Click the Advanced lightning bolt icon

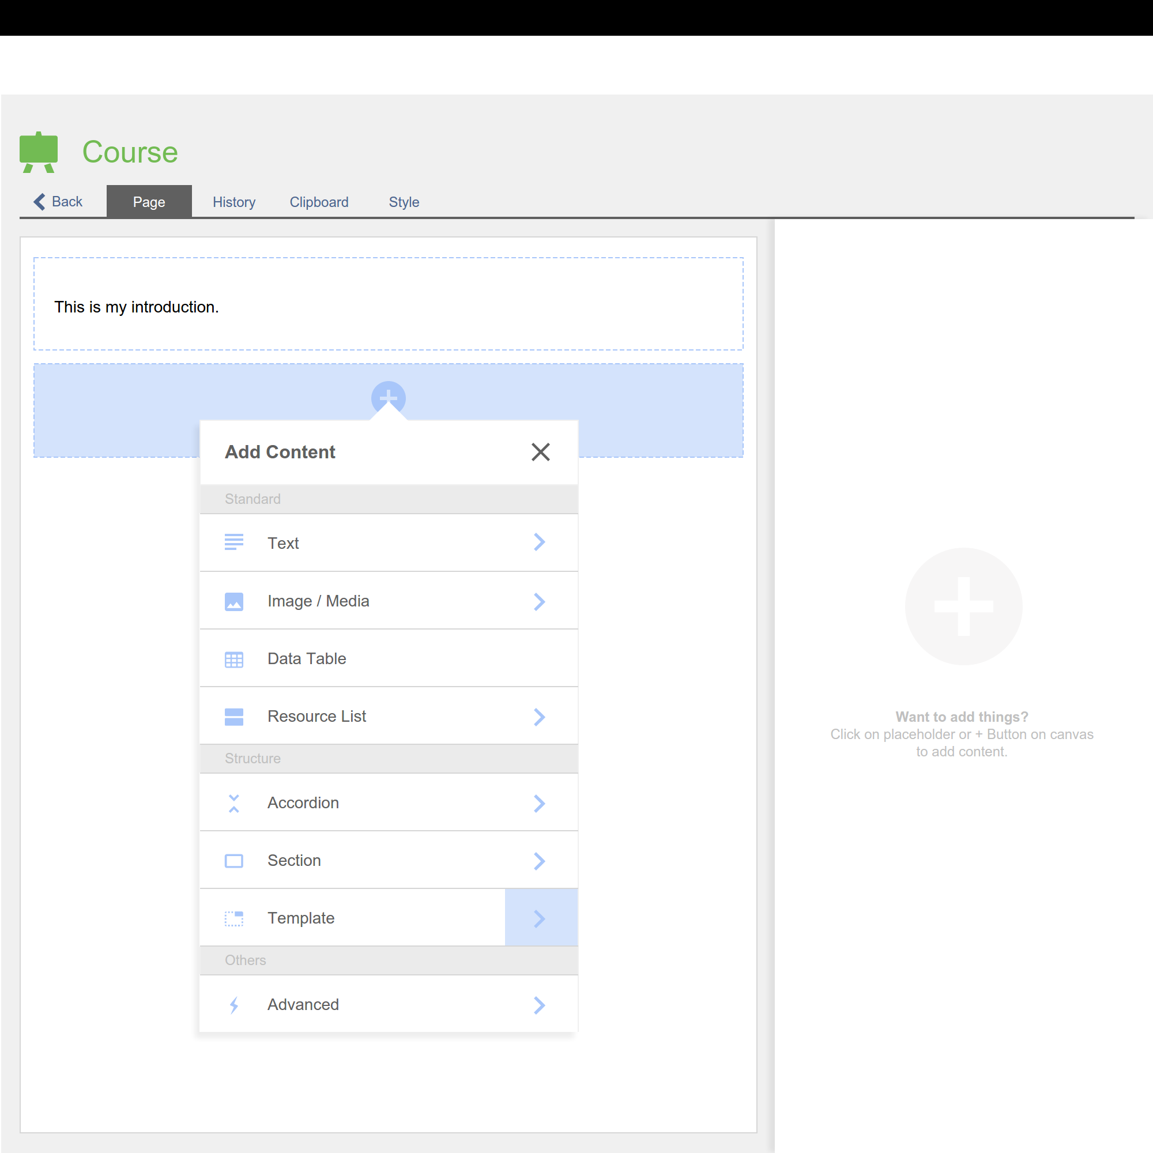point(234,1005)
